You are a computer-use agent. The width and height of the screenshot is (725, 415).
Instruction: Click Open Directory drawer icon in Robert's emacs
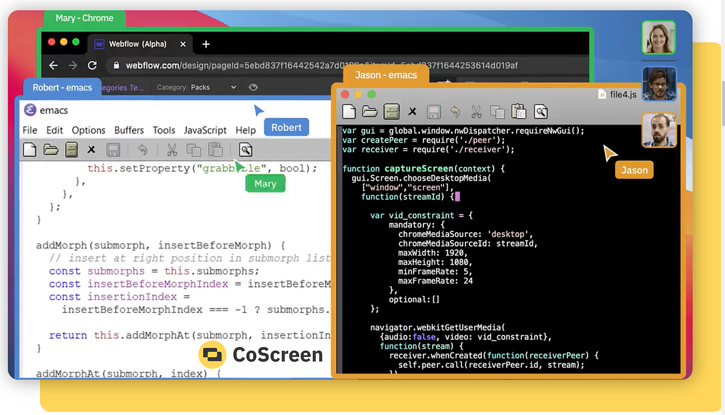coord(71,150)
